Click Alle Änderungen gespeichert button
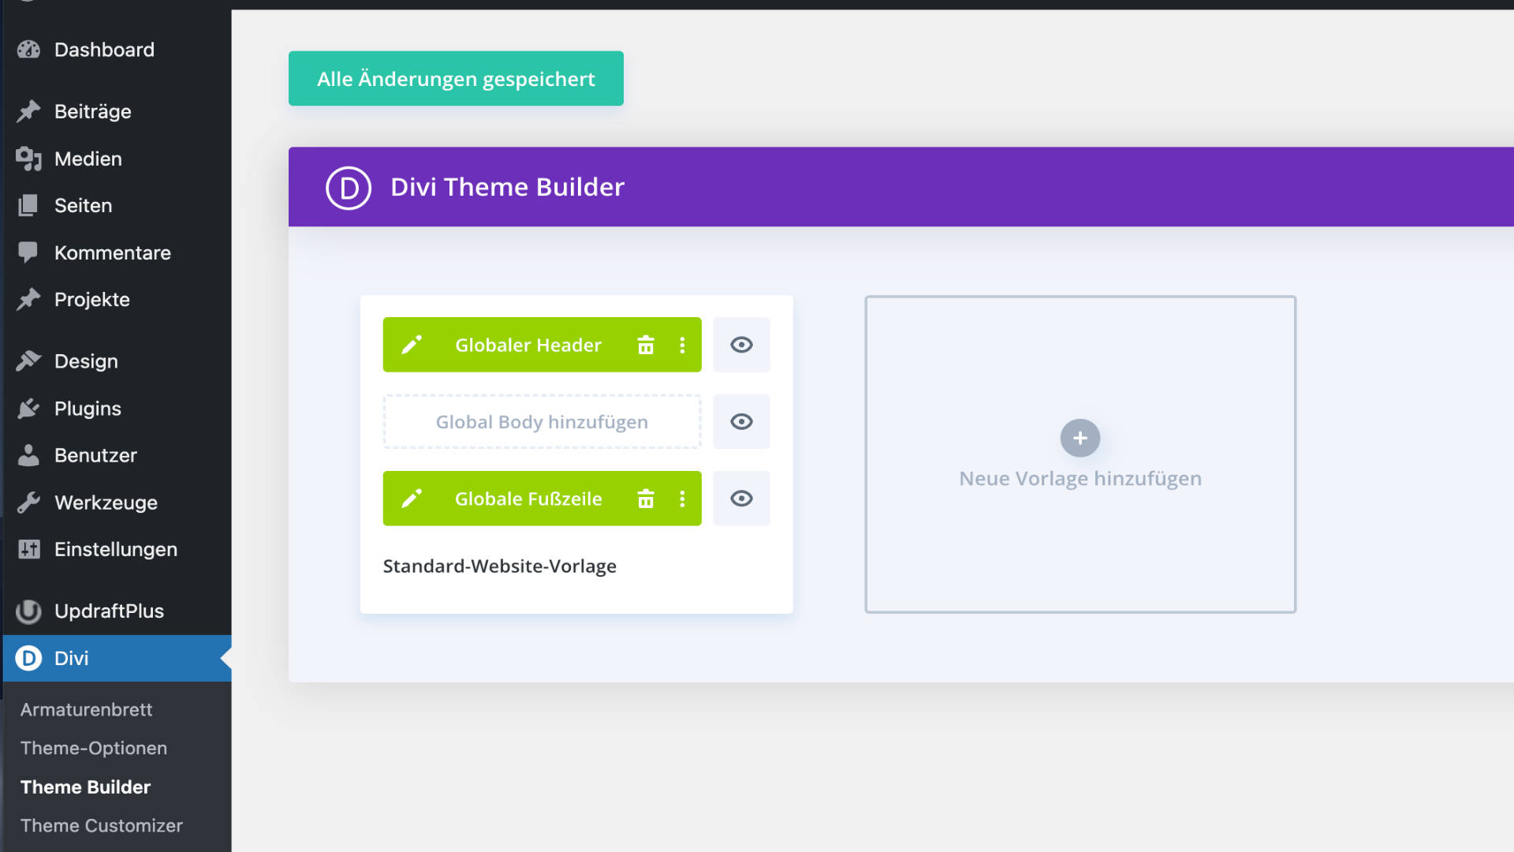 click(x=456, y=79)
